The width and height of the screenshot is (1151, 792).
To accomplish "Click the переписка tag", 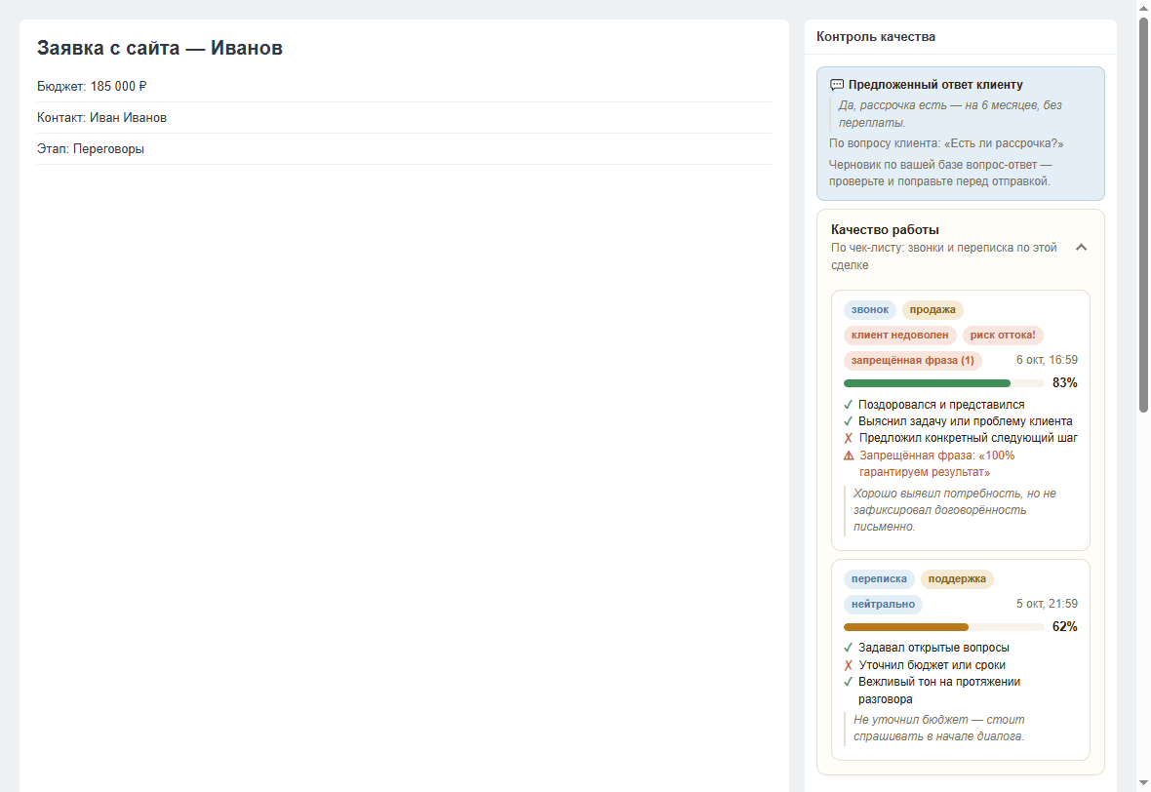I will tap(879, 578).
